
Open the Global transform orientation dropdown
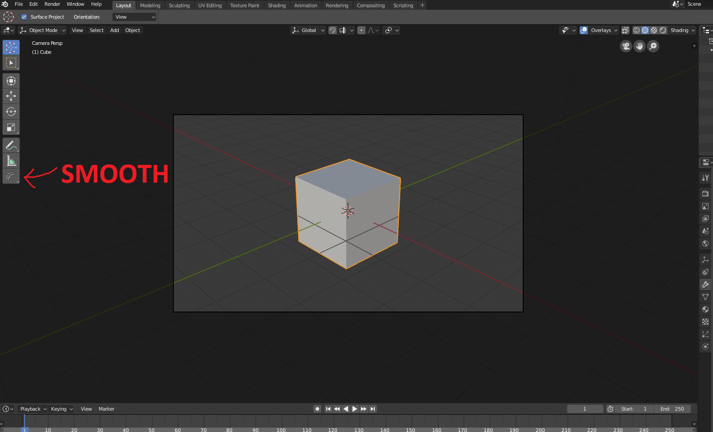coord(308,30)
